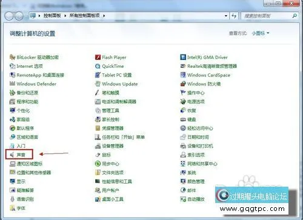Open the 通知区域图标 link

click(x=30, y=164)
